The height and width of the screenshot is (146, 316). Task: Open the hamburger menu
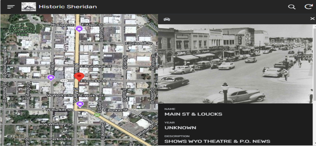[11, 7]
